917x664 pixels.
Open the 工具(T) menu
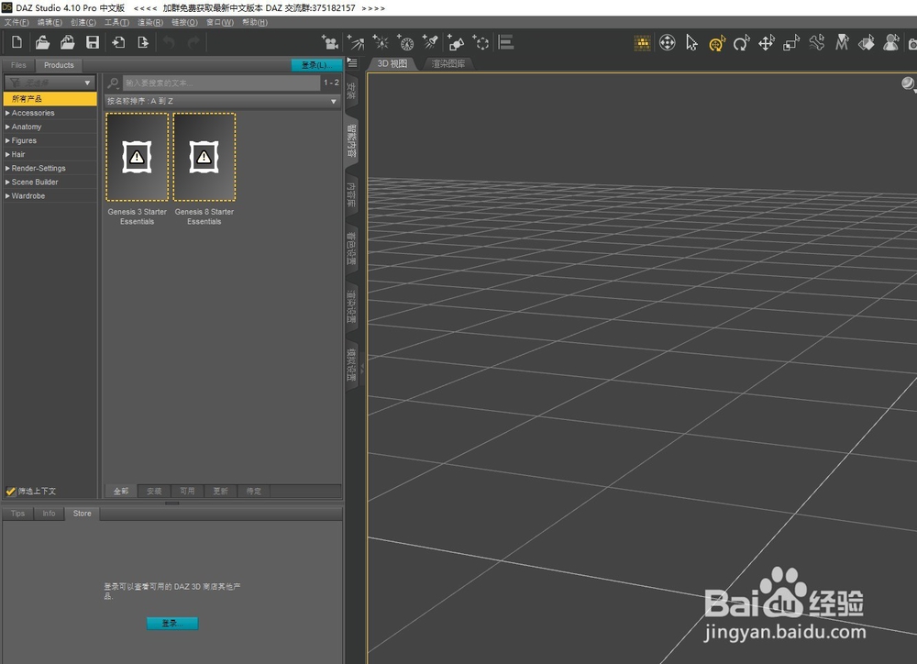pyautogui.click(x=116, y=22)
